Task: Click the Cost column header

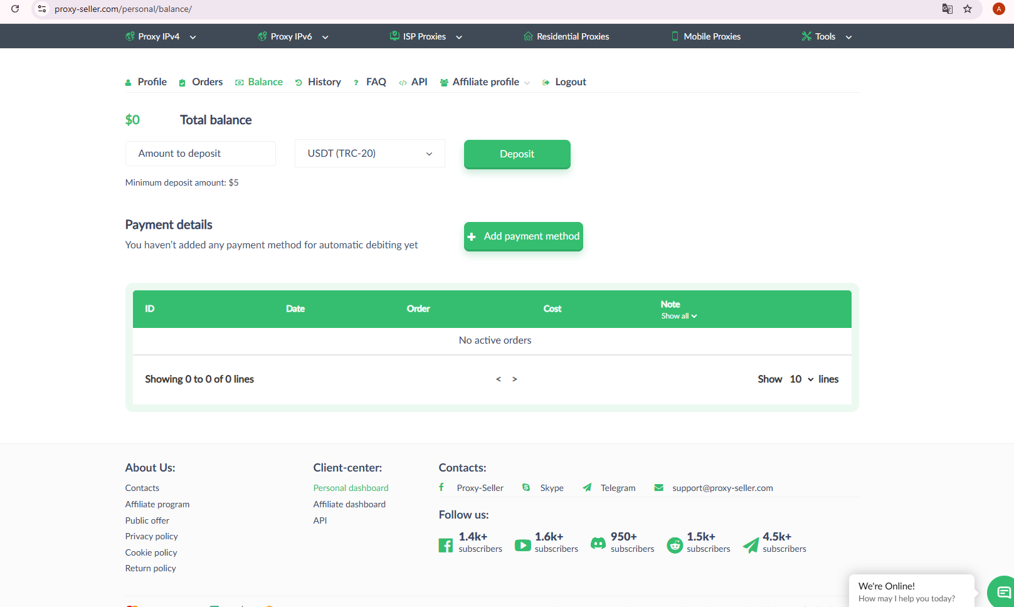Action: pos(552,309)
